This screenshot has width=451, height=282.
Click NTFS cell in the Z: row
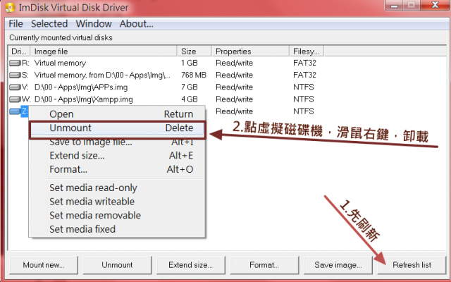pos(304,111)
